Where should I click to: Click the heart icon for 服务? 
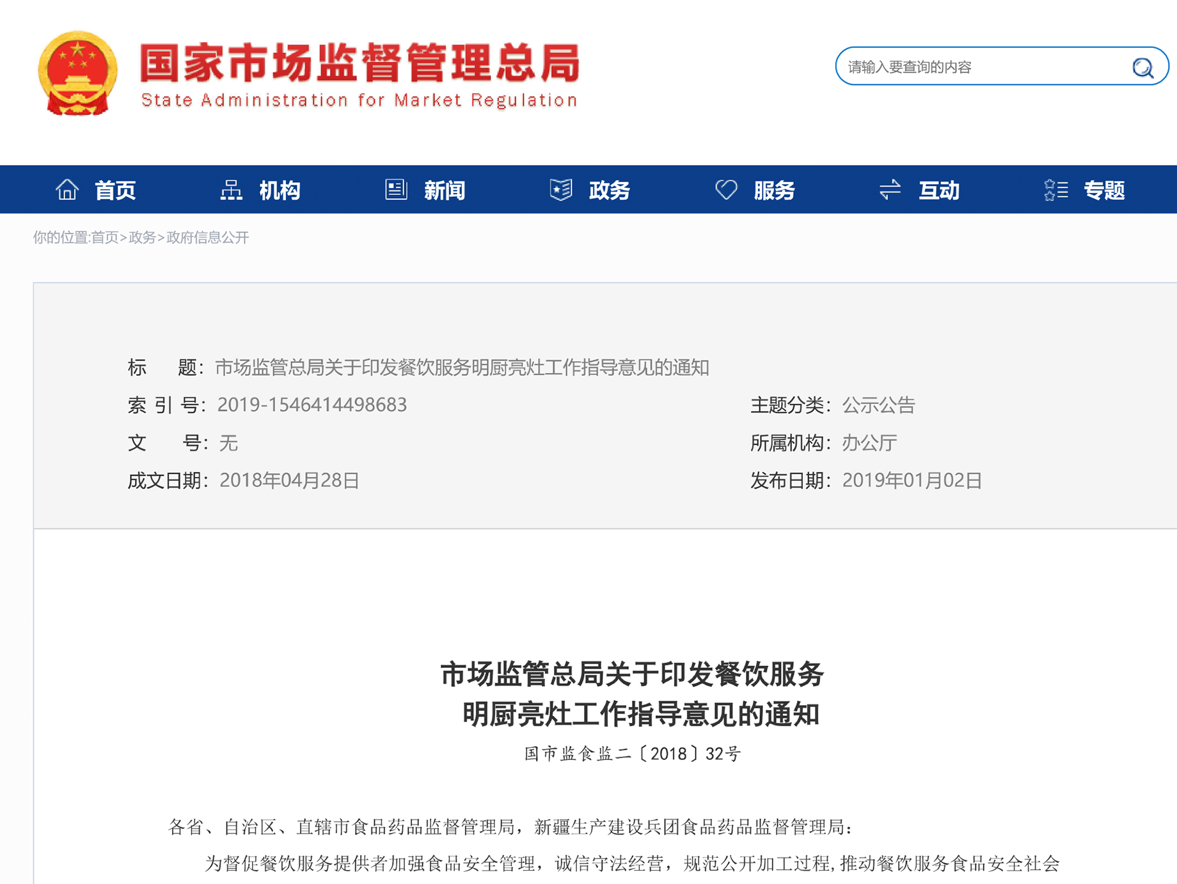pos(726,190)
